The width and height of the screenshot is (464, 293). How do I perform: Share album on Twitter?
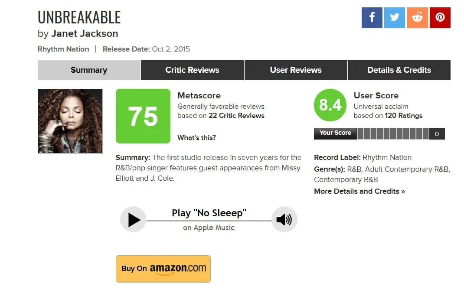[395, 18]
